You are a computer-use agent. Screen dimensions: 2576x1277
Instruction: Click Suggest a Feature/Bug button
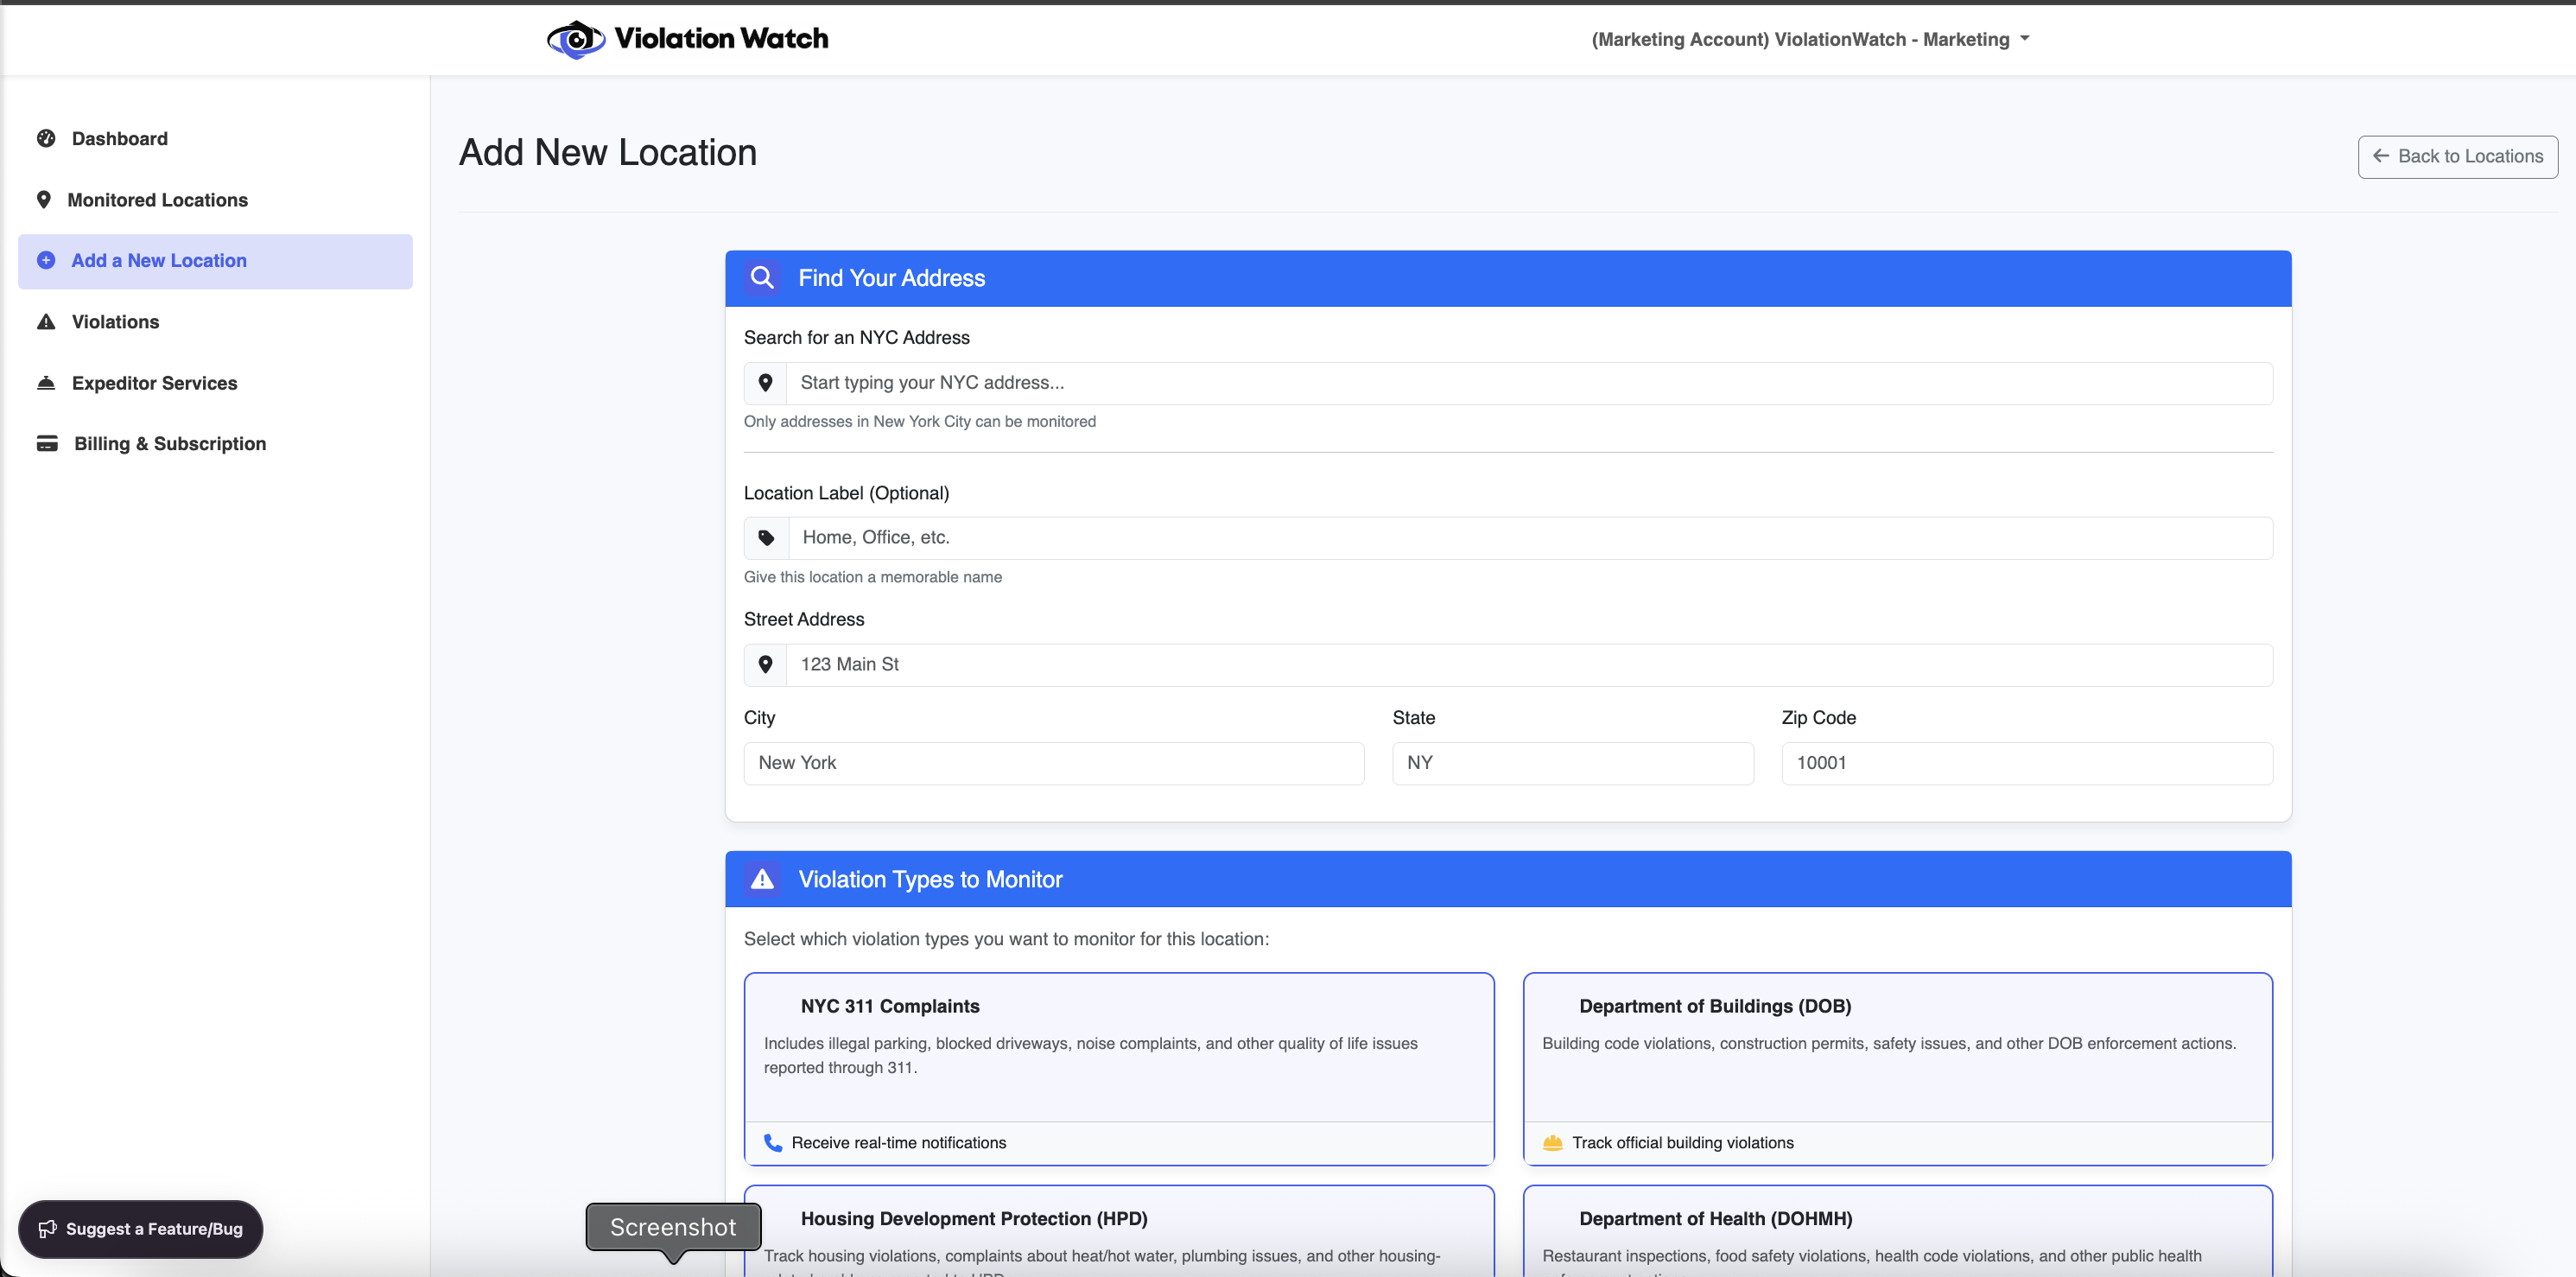140,1229
